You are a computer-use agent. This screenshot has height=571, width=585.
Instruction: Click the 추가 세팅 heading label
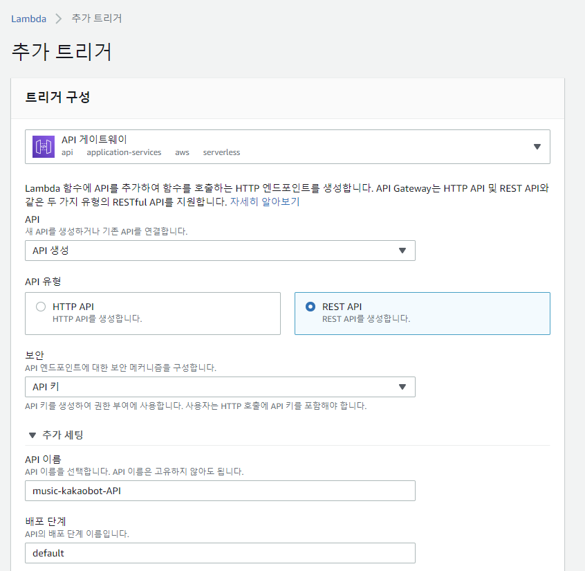tap(63, 435)
